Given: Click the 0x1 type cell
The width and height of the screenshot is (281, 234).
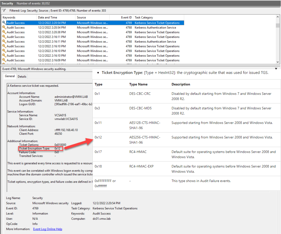Looking at the screenshot, I should click(97, 93).
